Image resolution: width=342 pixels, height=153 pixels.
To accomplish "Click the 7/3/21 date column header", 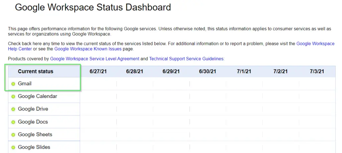I will pyautogui.click(x=317, y=72).
